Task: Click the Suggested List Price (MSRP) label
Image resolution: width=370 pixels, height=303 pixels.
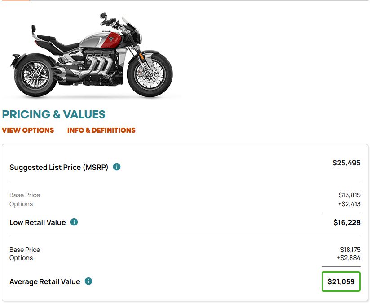Action: 59,168
